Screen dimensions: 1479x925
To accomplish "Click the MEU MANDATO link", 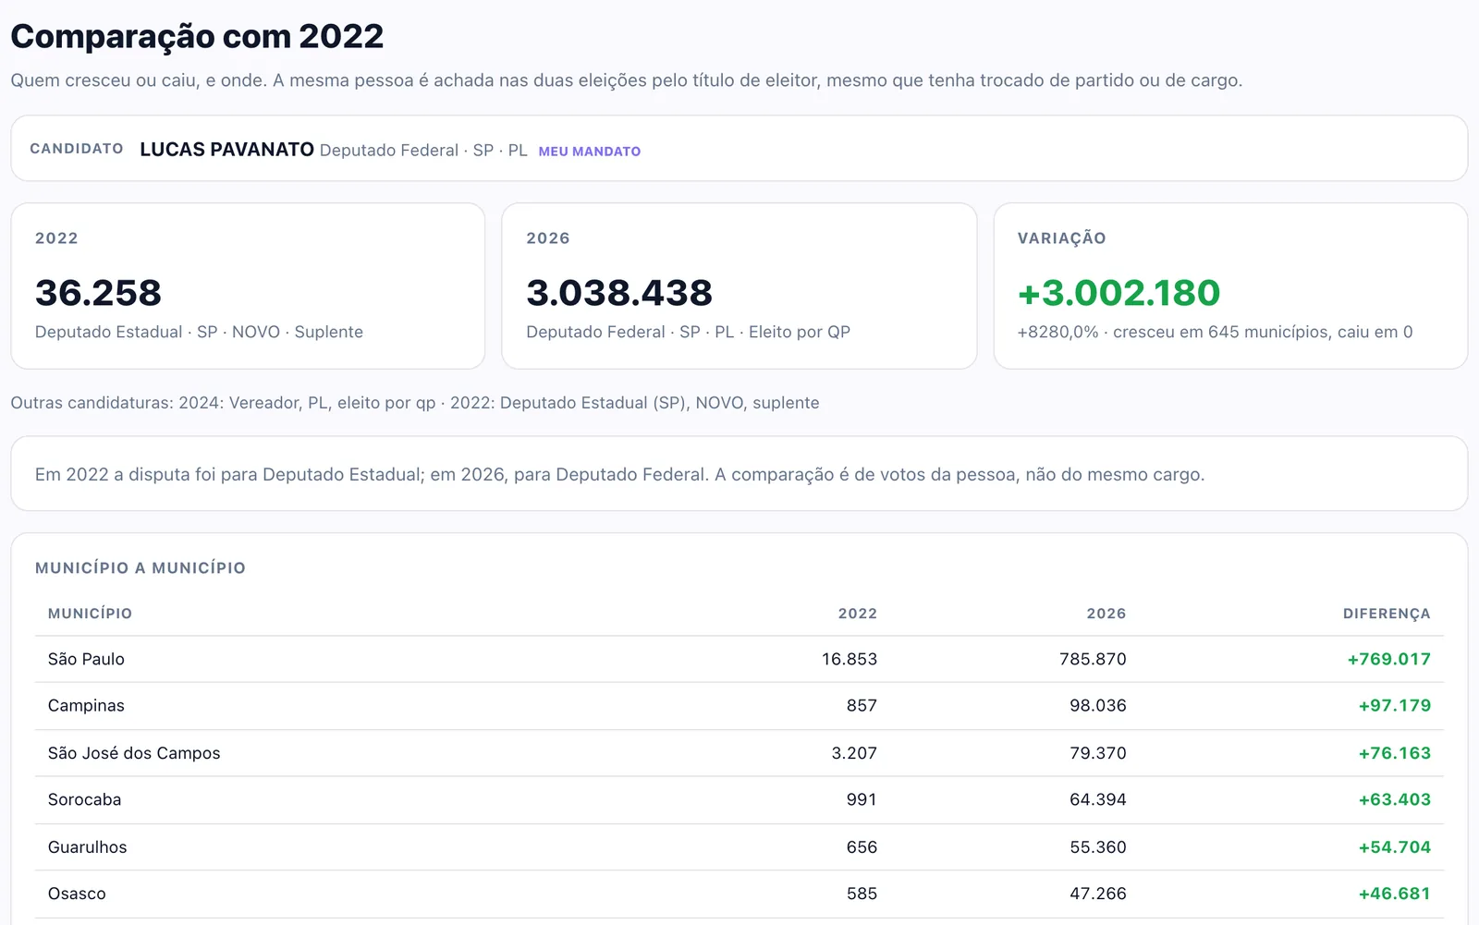I will point(590,151).
